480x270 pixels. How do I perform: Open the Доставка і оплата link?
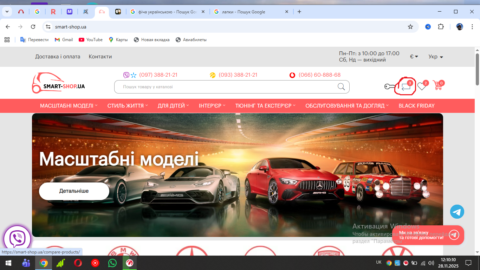tap(58, 57)
